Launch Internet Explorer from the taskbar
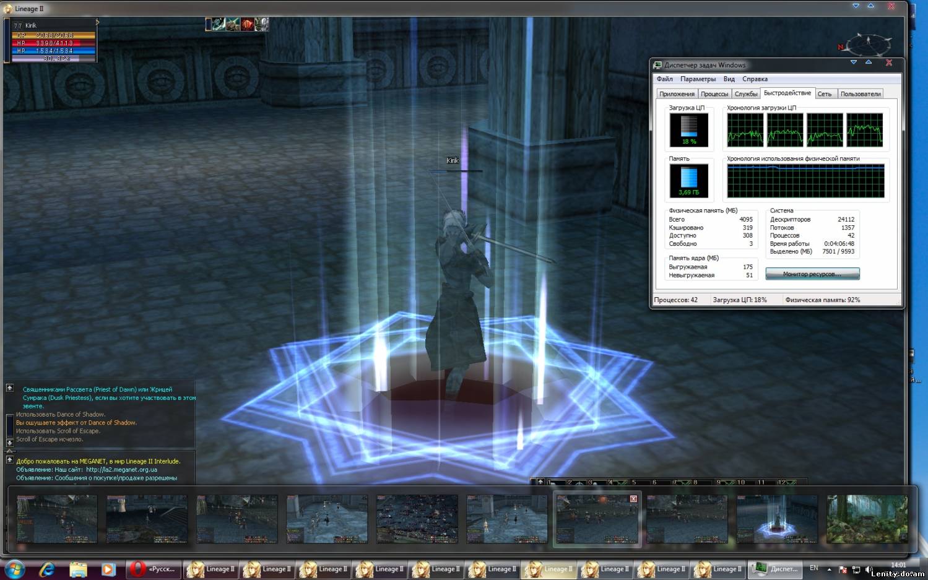 [x=47, y=569]
